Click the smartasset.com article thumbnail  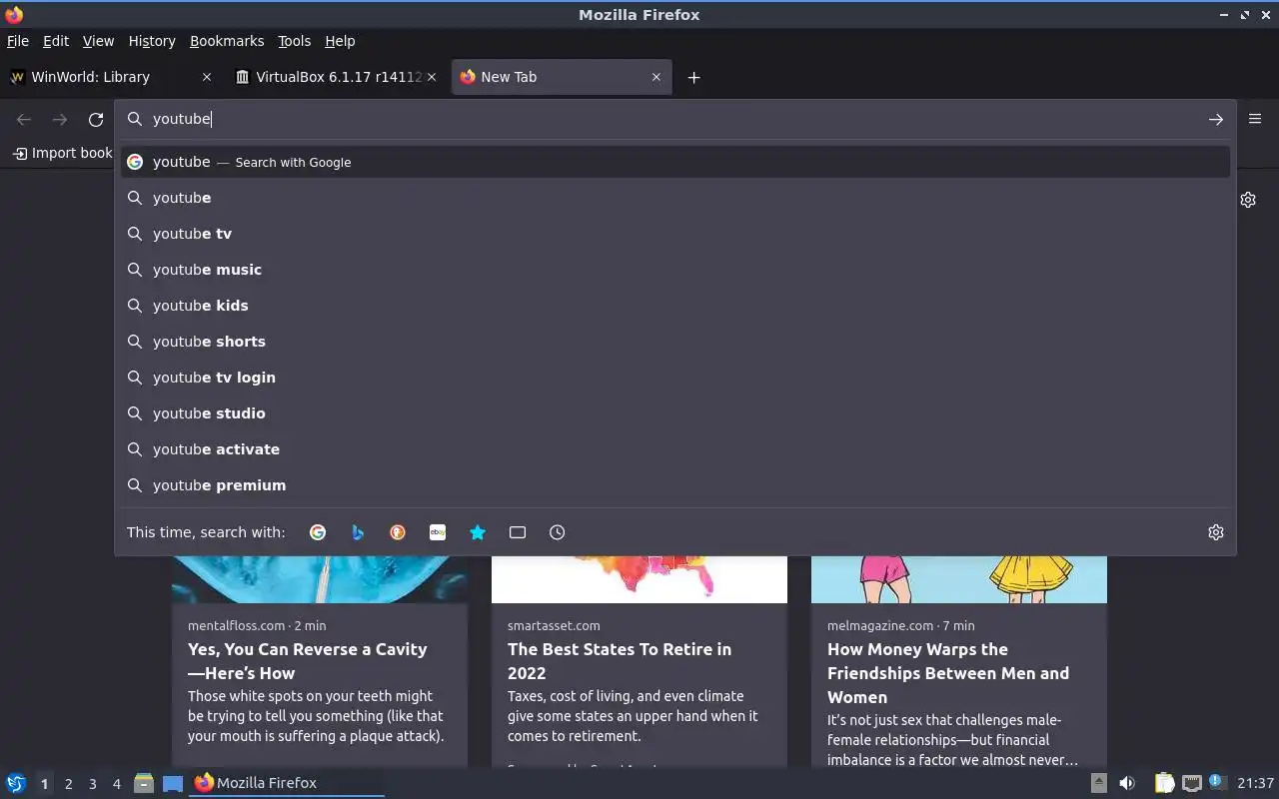click(x=639, y=579)
